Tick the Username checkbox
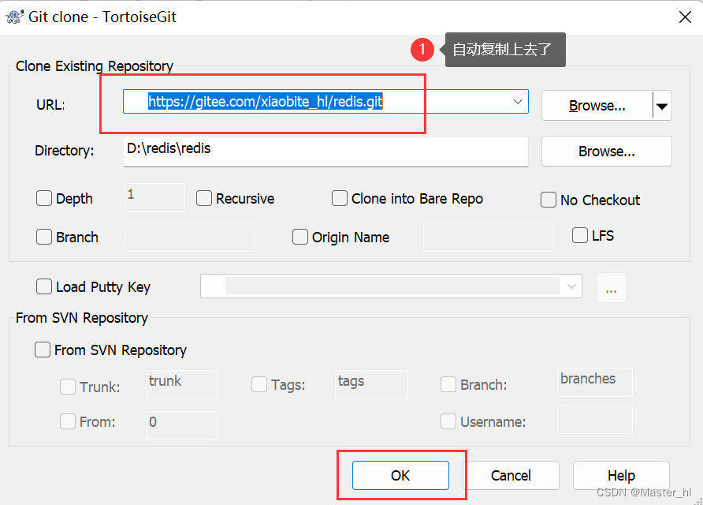 tap(448, 421)
